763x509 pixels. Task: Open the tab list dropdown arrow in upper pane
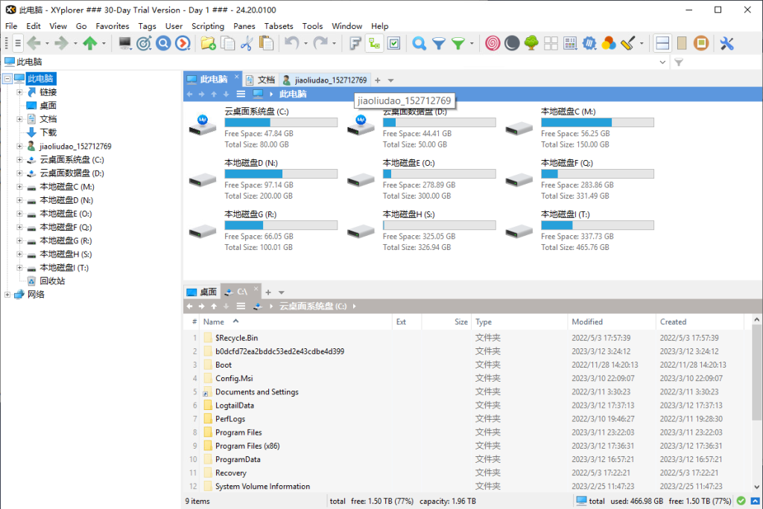(x=391, y=80)
